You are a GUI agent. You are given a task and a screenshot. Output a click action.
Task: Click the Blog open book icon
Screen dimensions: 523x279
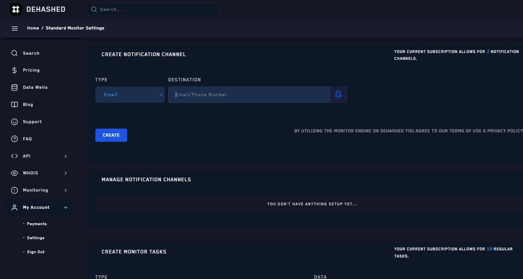[x=14, y=105]
